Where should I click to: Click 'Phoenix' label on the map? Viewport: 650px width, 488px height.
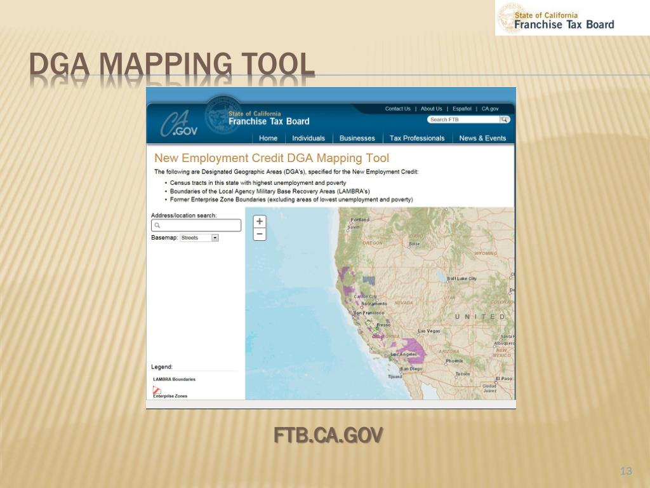point(454,361)
